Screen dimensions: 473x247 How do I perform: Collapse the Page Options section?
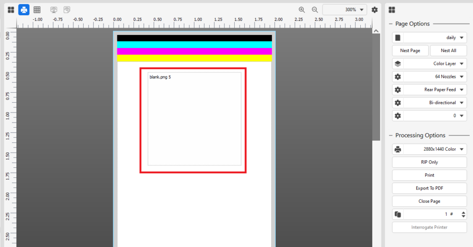[x=391, y=24]
